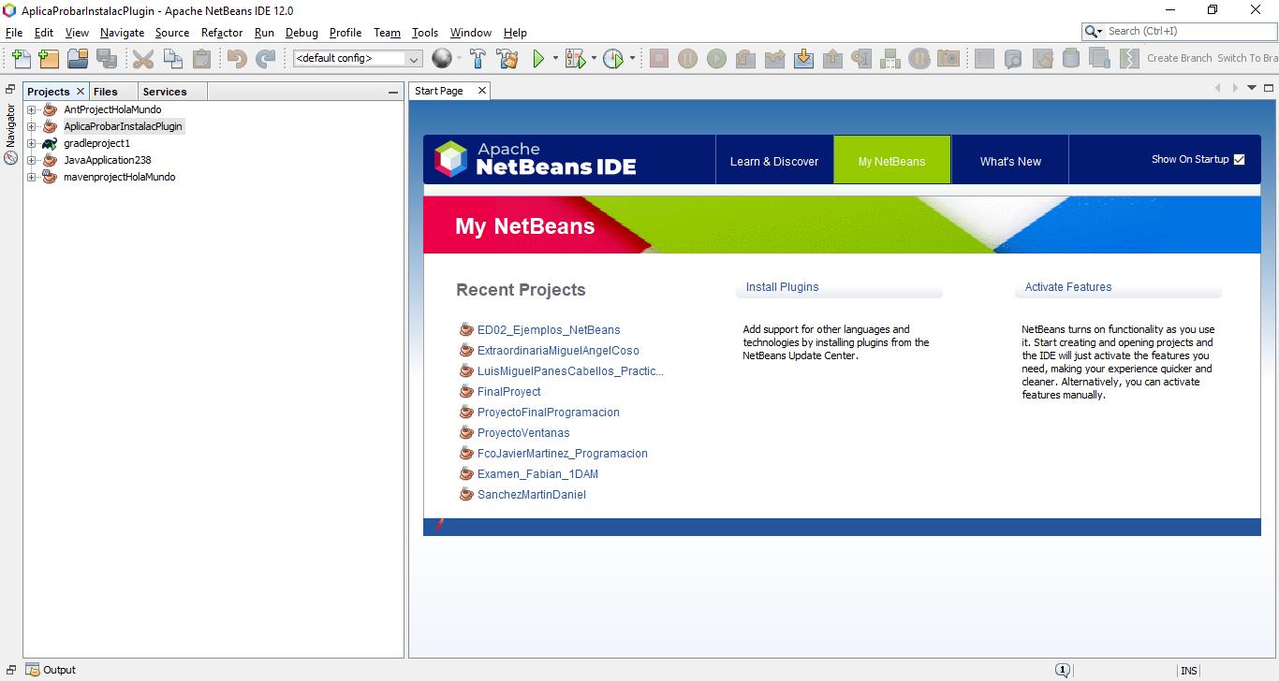The width and height of the screenshot is (1279, 681).
Task: Open the Install Plugins link
Action: click(x=782, y=287)
